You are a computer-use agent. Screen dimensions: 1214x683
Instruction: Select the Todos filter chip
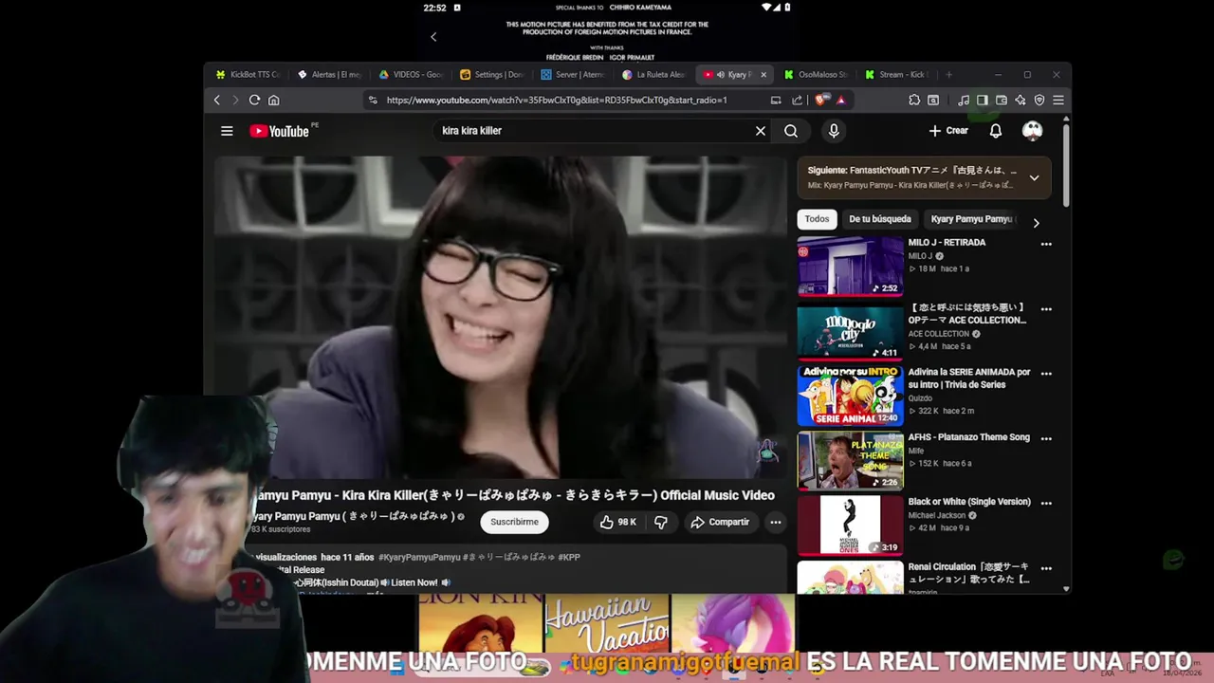tap(817, 219)
